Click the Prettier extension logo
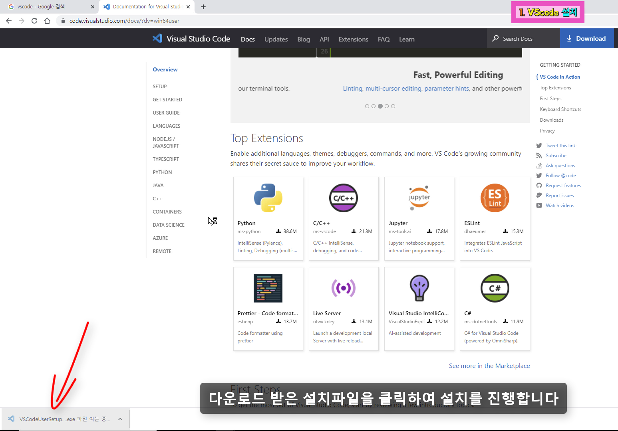This screenshot has height=431, width=618. pos(268,288)
